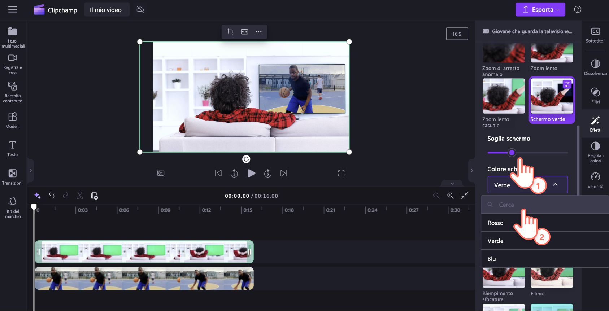Open the 16:9 aspect ratio selector

tap(457, 34)
